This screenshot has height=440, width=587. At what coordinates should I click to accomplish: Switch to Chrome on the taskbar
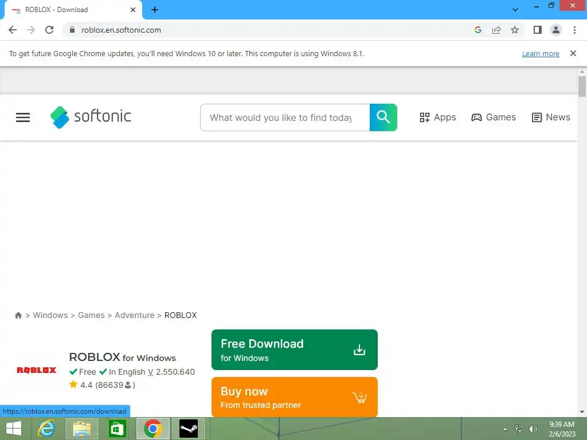pos(152,429)
